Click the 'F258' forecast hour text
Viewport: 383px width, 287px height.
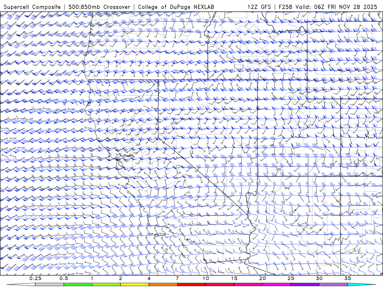point(285,7)
